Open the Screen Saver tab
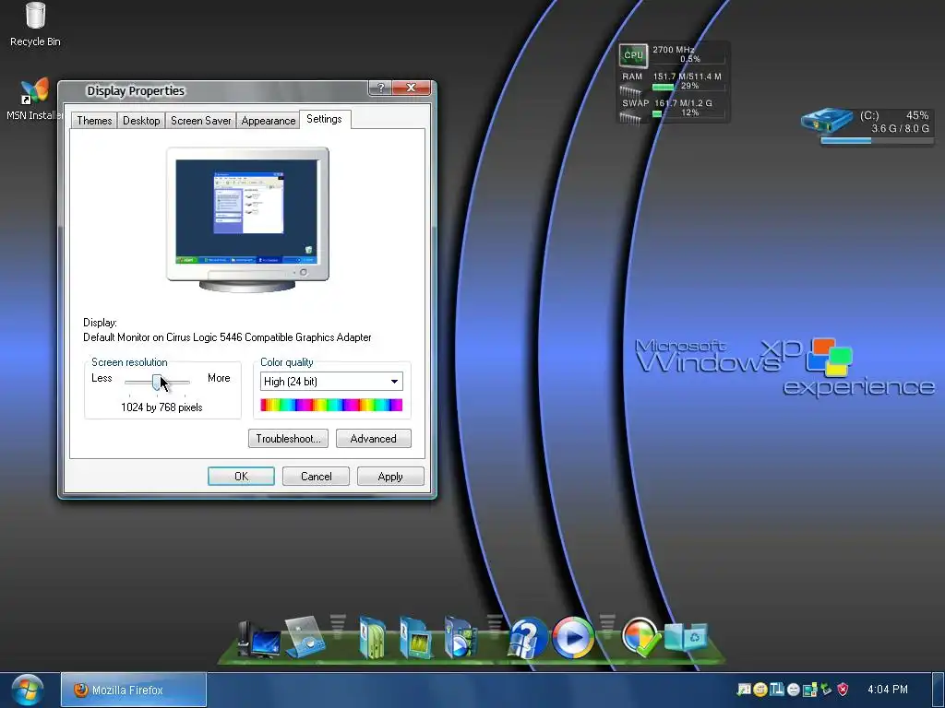945x708 pixels. tap(200, 121)
